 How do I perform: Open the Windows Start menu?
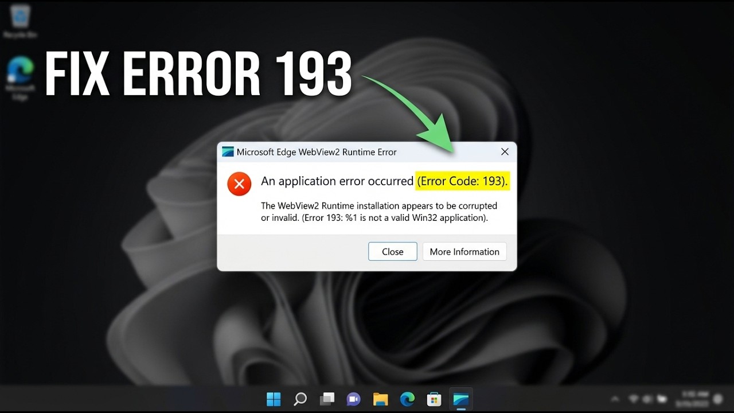point(274,399)
